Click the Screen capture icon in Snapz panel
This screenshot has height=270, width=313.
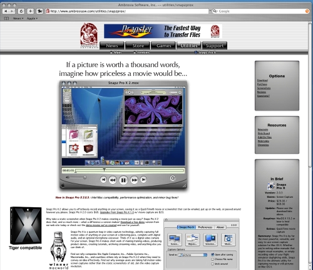tap(175, 240)
